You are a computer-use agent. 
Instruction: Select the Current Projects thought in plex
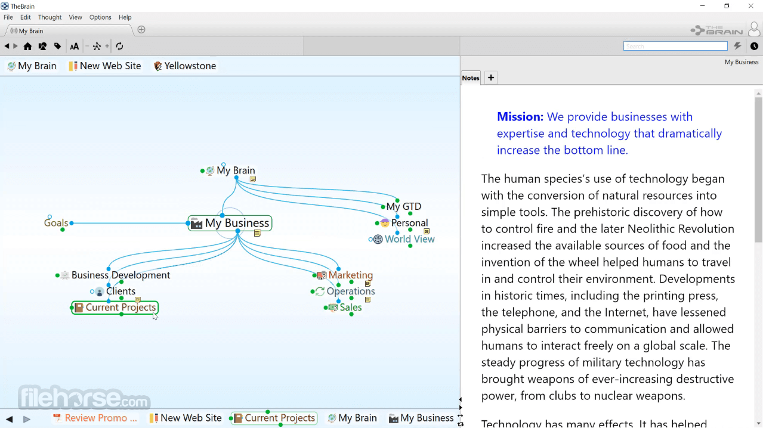click(x=115, y=308)
